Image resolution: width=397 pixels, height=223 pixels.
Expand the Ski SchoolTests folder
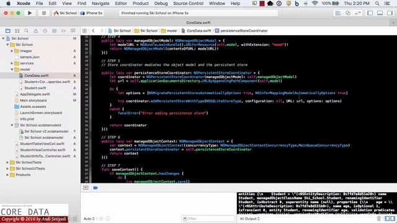[x=7, y=162]
